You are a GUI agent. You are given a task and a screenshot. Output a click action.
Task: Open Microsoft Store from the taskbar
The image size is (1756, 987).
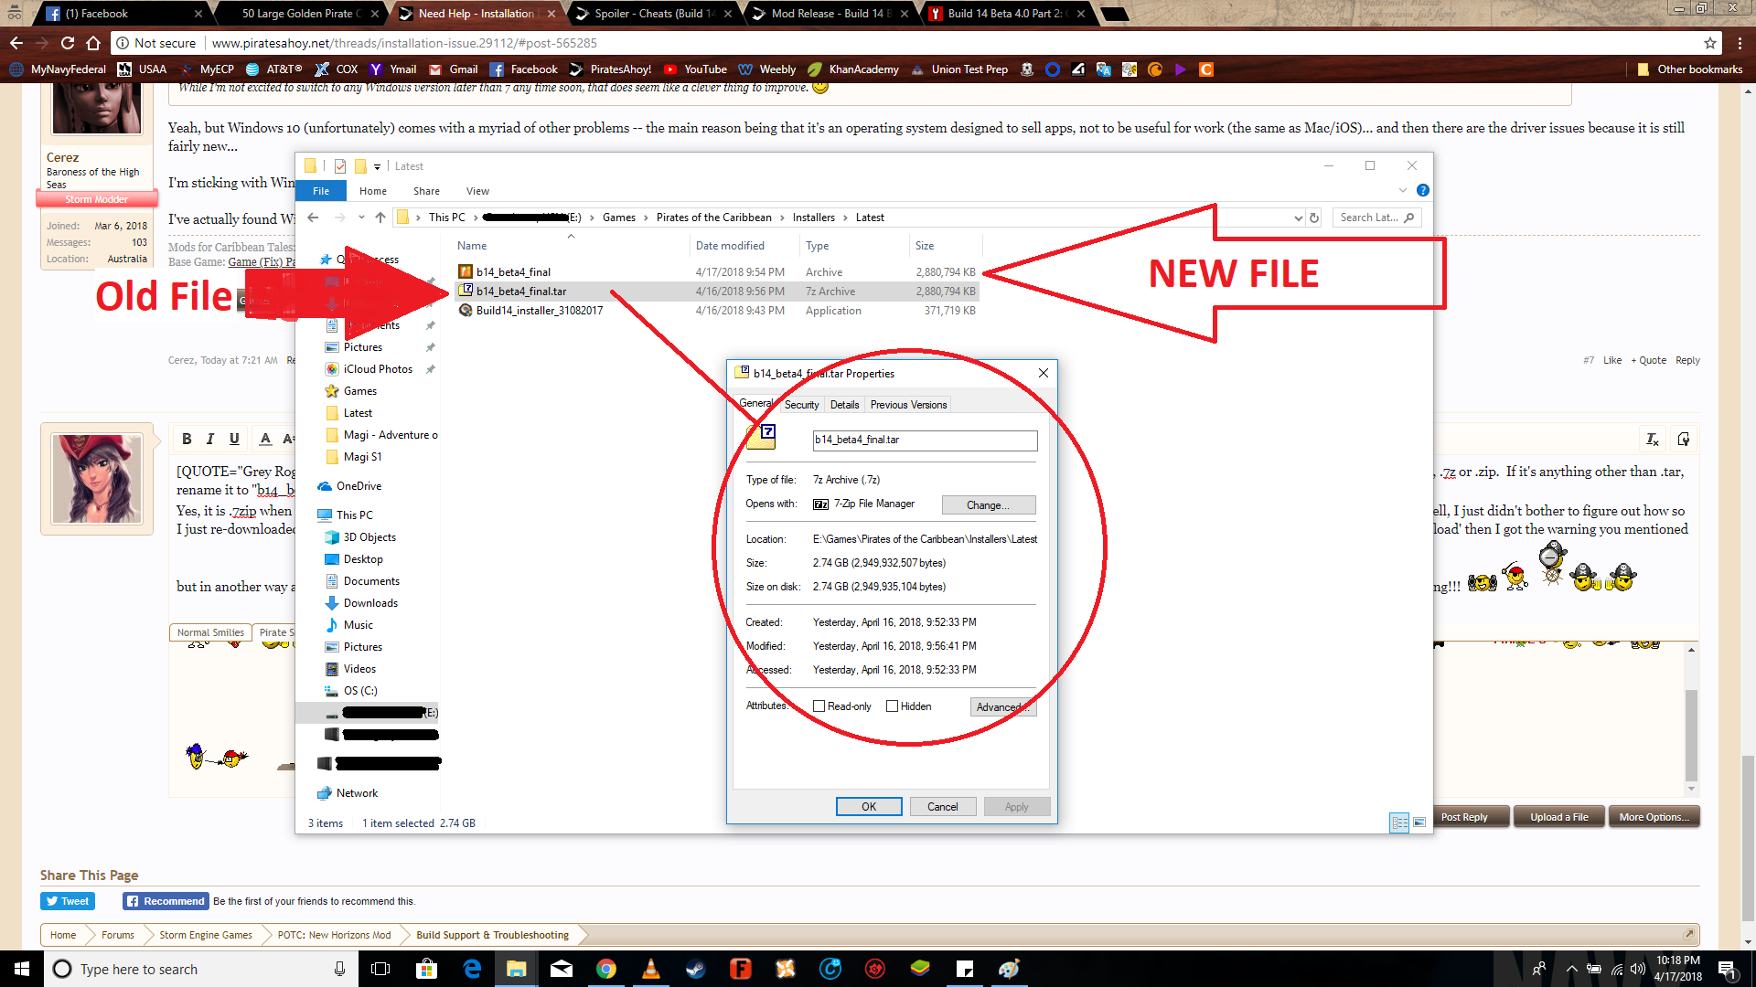tap(426, 969)
